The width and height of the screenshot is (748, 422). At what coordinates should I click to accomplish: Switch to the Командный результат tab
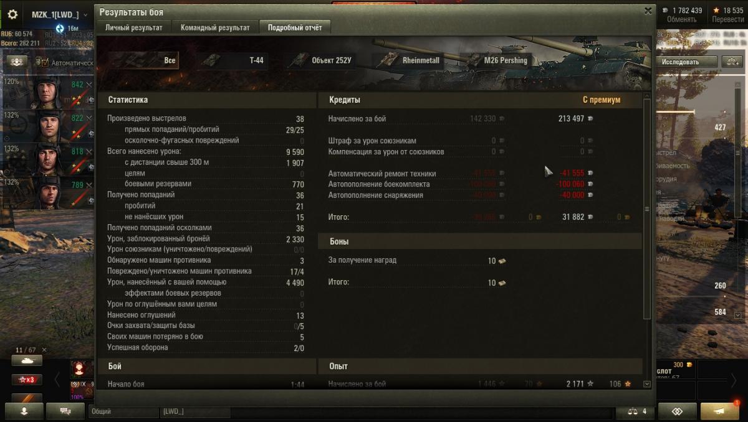215,27
